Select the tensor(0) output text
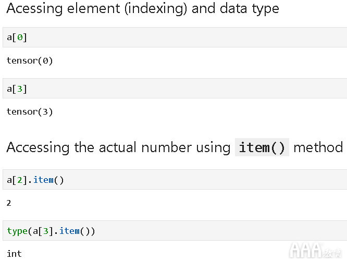This screenshot has height=261, width=347. (30, 60)
